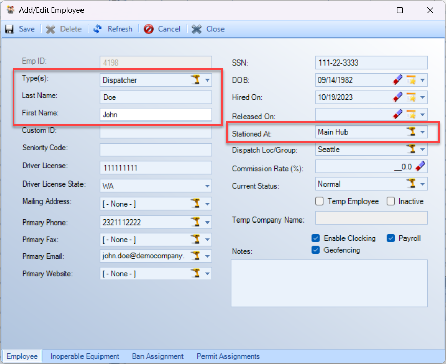Clear Commission Rate with eraser icon
The image size is (446, 364).
[420, 166]
